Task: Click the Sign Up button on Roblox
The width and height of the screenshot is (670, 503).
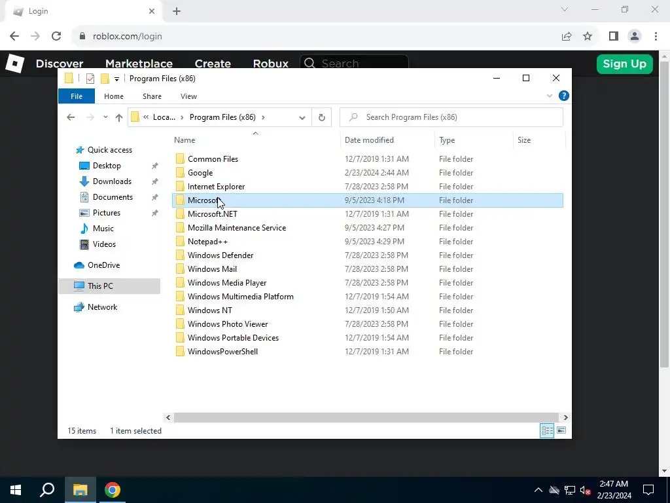Action: (x=624, y=64)
